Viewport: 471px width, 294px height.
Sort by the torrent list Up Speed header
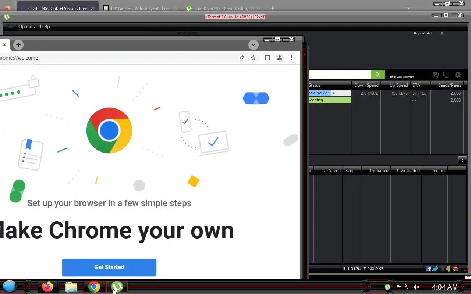pyautogui.click(x=396, y=85)
